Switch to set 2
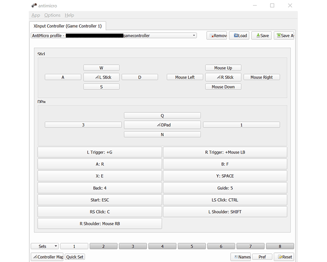Image resolution: width=327 pixels, height=262 pixels. 104,246
